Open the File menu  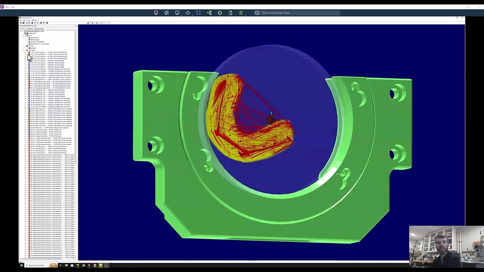point(20,20)
